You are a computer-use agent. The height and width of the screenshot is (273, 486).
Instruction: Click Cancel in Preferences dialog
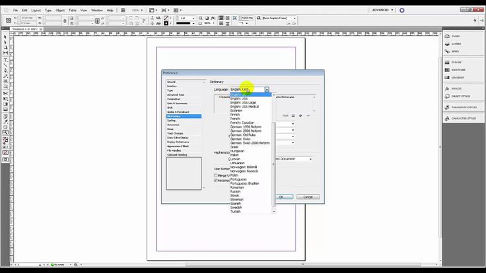coord(308,197)
